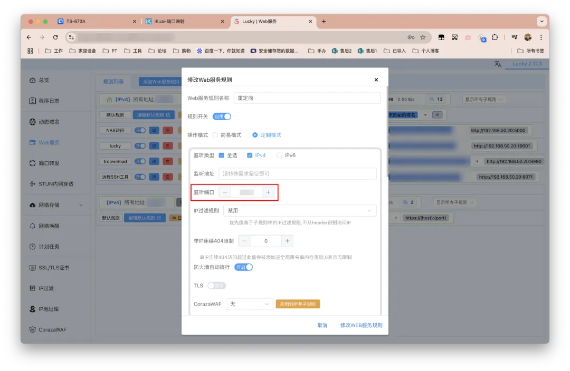This screenshot has height=371, width=570.
Task: Open a new browser tab with plus icon
Action: click(324, 22)
